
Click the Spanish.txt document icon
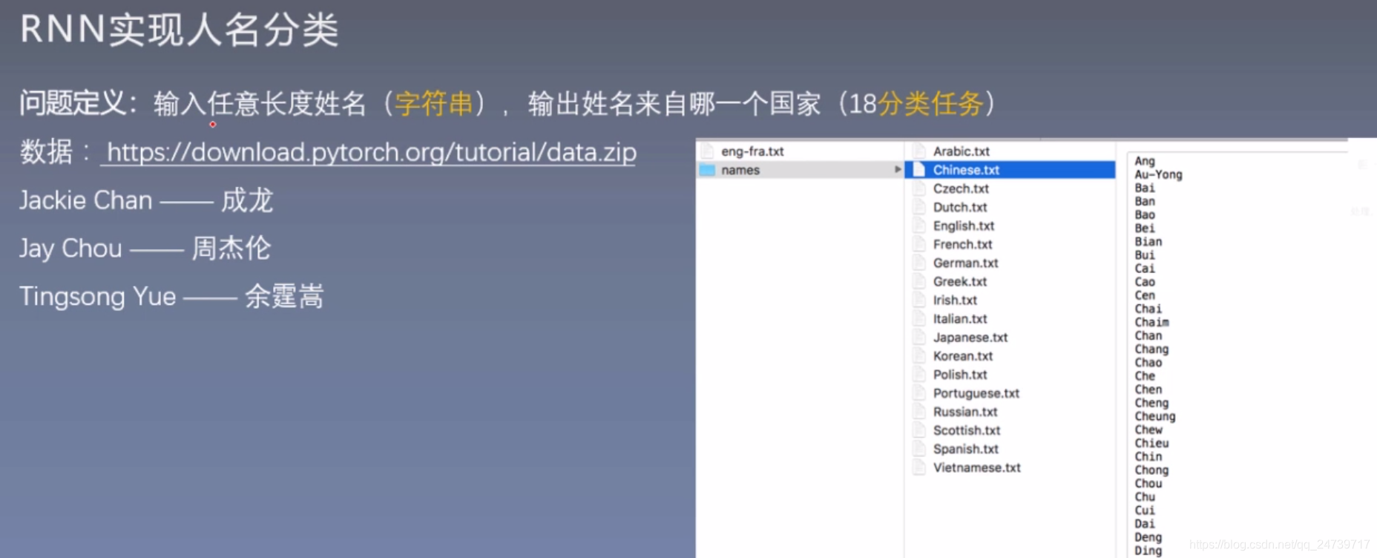(x=919, y=449)
